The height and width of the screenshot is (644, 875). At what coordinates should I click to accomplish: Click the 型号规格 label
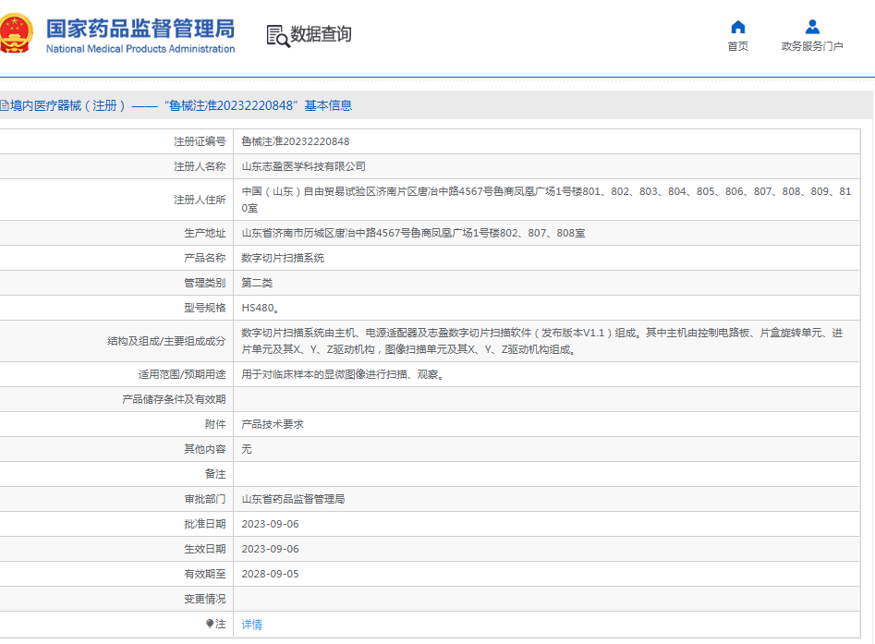point(205,308)
